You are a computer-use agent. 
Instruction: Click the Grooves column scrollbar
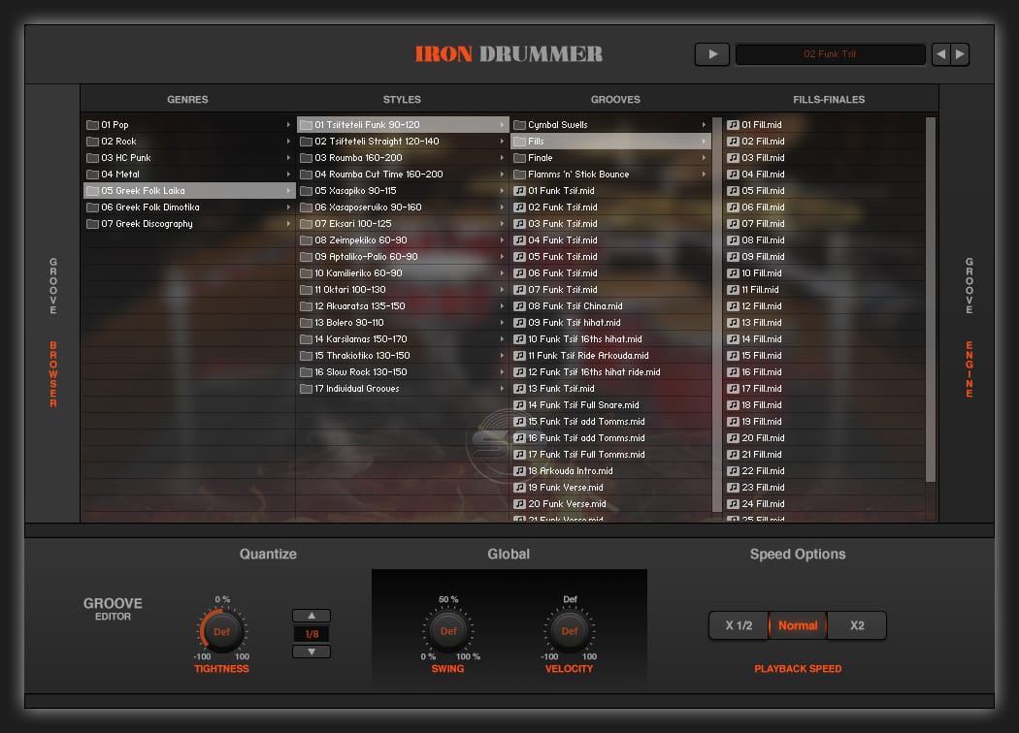(717, 315)
